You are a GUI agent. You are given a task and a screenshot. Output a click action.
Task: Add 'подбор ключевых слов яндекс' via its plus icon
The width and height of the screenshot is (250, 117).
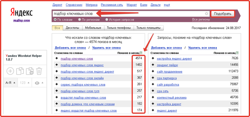[x=57, y=65]
